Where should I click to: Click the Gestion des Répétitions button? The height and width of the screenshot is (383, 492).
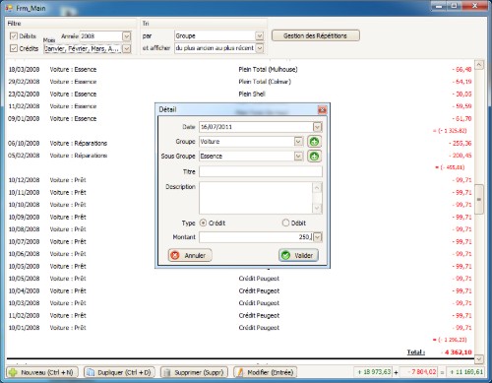316,35
